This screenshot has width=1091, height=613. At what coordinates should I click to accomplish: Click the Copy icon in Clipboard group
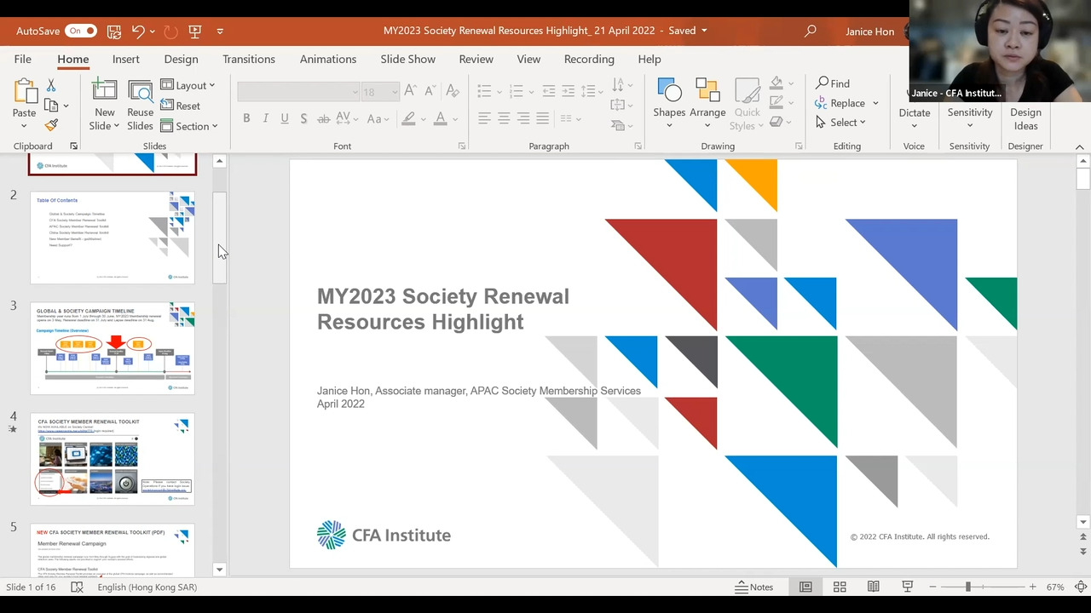click(x=51, y=106)
